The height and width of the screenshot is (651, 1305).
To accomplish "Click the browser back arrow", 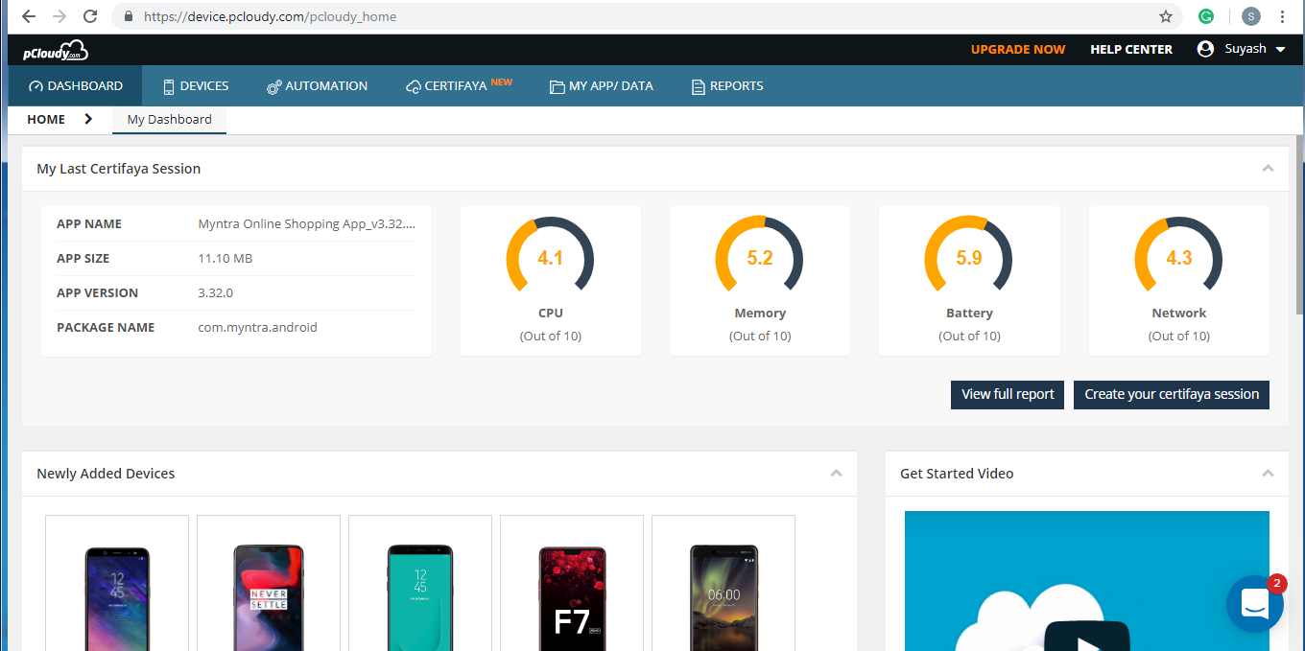I will 29,16.
